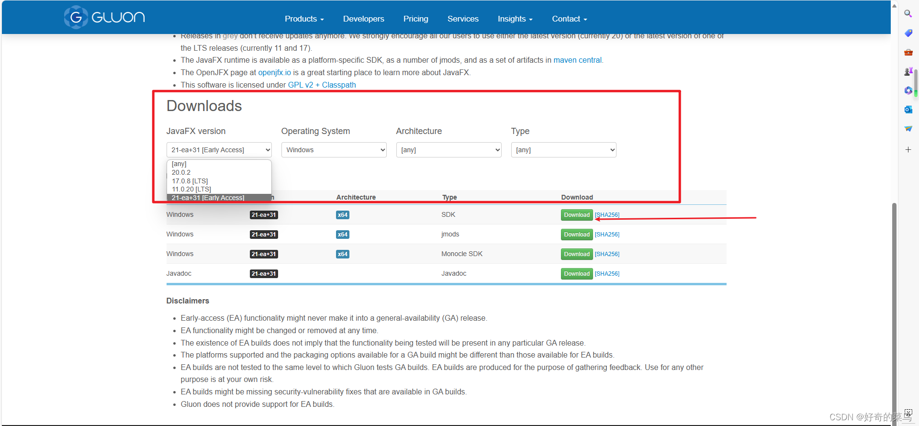The height and width of the screenshot is (426, 919).
Task: Click the Download column header in the table
Action: 577,197
